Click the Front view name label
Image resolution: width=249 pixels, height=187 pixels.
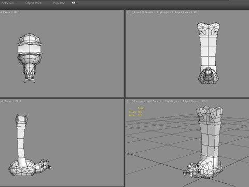[x=137, y=12]
